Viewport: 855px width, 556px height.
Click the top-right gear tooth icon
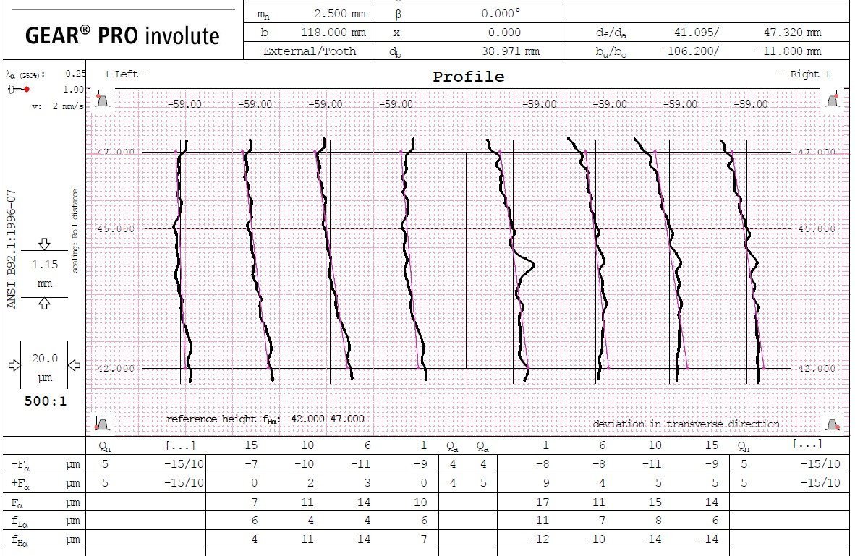833,100
